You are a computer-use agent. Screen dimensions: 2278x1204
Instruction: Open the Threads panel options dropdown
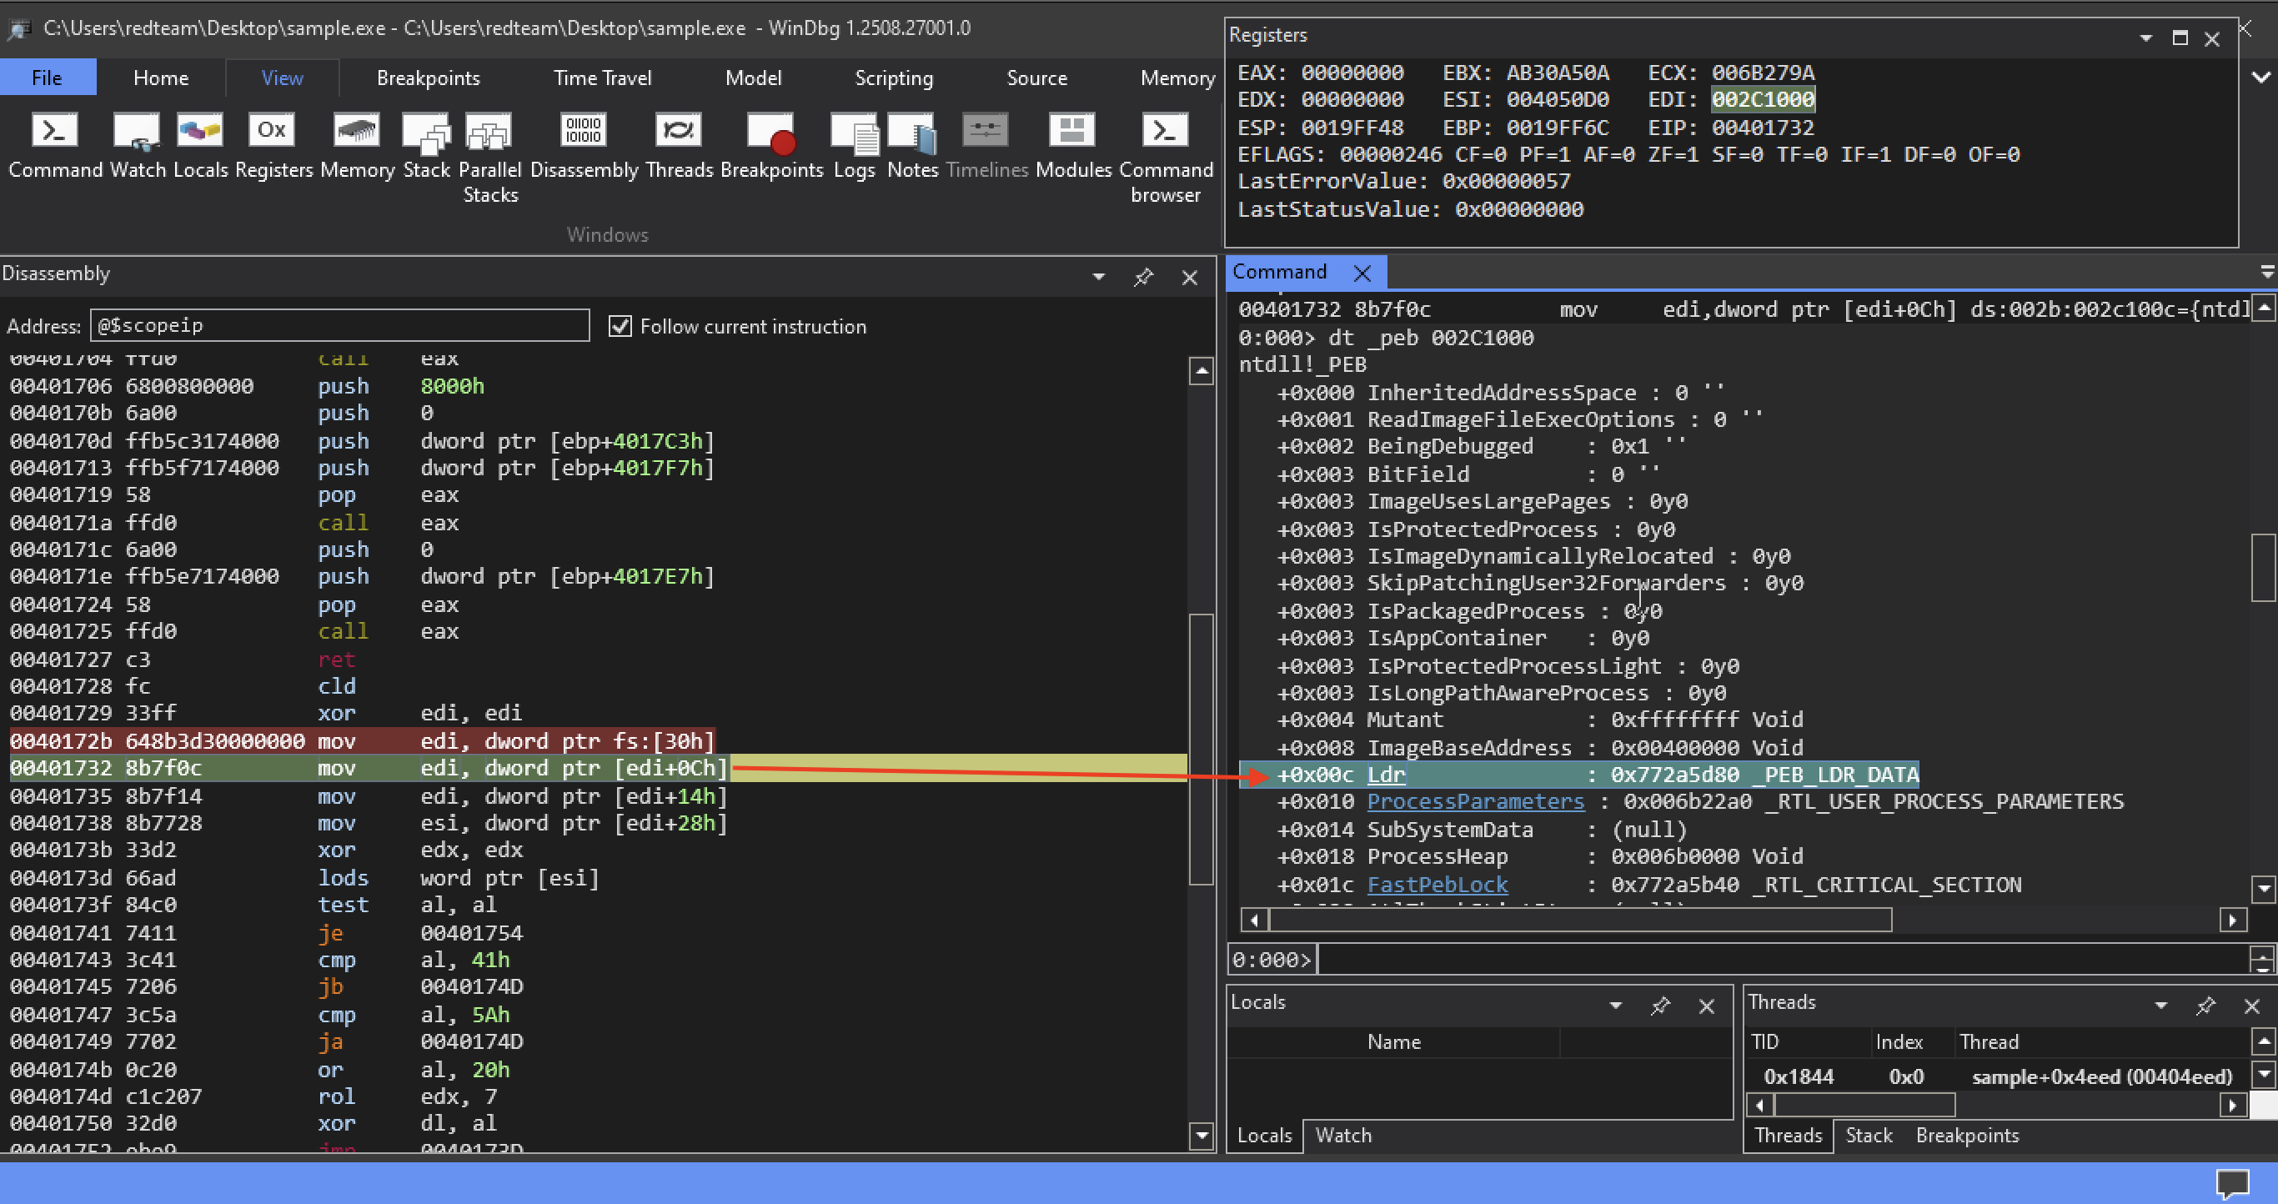coord(2161,1006)
